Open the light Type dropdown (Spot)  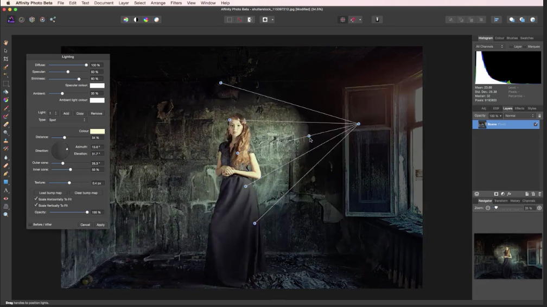tap(67, 120)
